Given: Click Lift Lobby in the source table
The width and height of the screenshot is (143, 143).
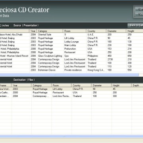Looking at the screenshot, I should 69,38.
